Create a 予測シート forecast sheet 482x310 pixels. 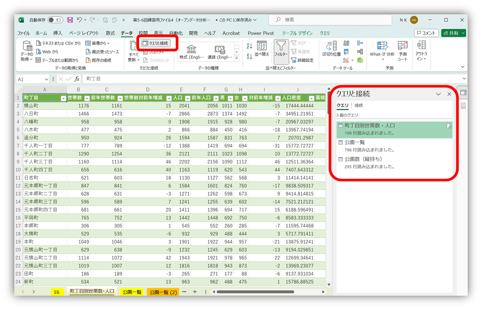tap(402, 50)
